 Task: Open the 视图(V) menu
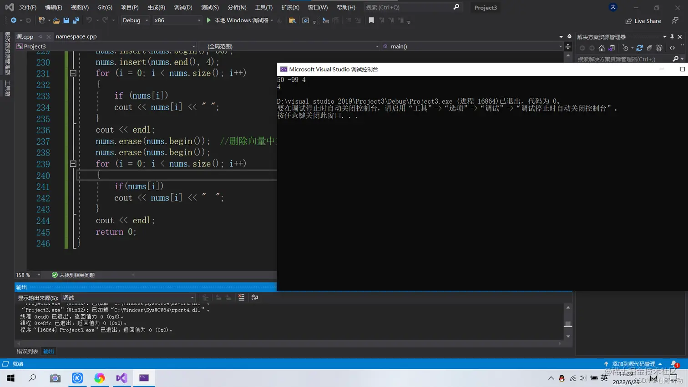(80, 7)
